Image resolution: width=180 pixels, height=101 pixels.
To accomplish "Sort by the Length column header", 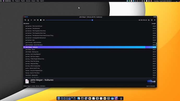I will click(x=154, y=23).
